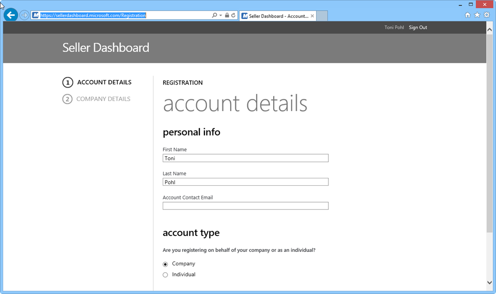Click the scrollbar down arrow
496x294 pixels.
[490, 282]
